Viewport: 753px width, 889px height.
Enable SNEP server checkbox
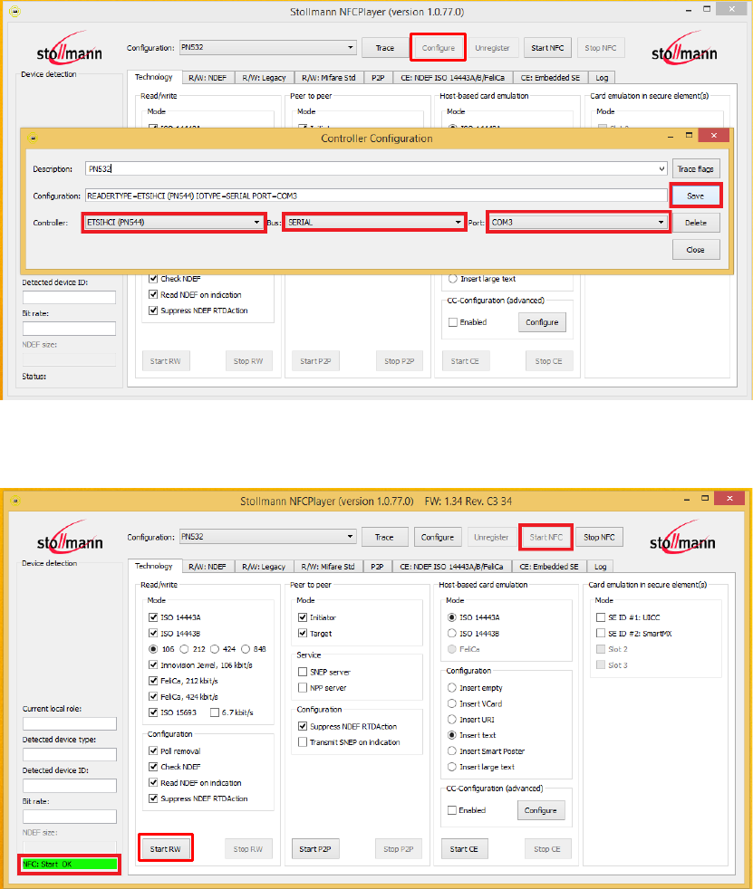[303, 672]
